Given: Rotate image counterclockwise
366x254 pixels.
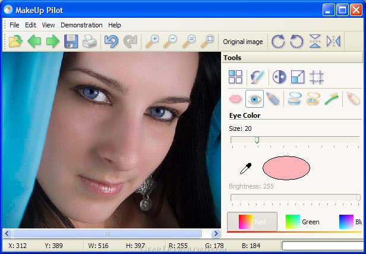Looking at the screenshot, I should 296,42.
